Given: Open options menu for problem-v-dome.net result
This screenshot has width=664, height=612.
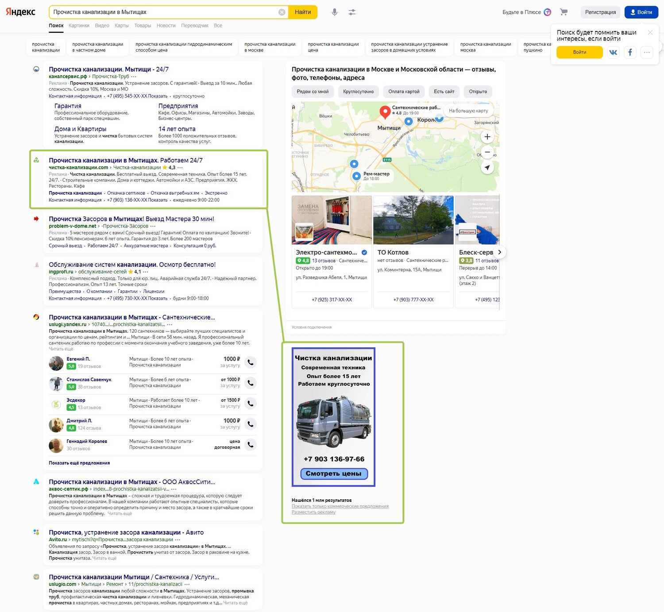Looking at the screenshot, I should [x=153, y=226].
